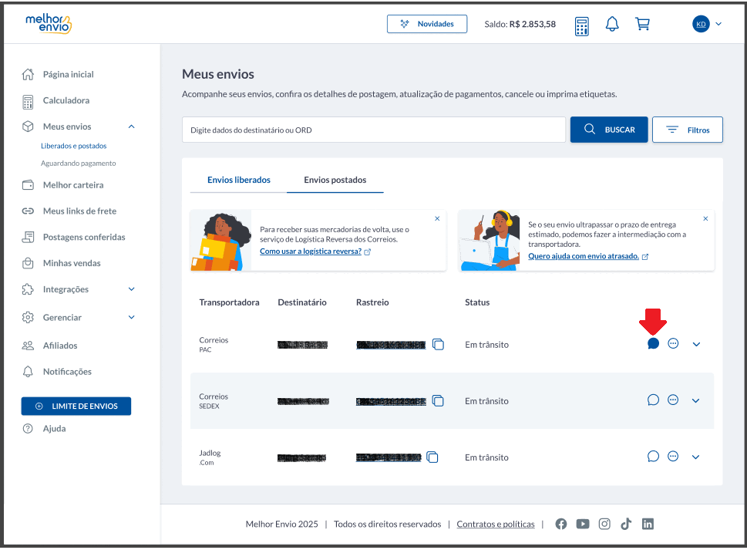
Task: Click the BUSCAR search button
Action: tap(609, 130)
